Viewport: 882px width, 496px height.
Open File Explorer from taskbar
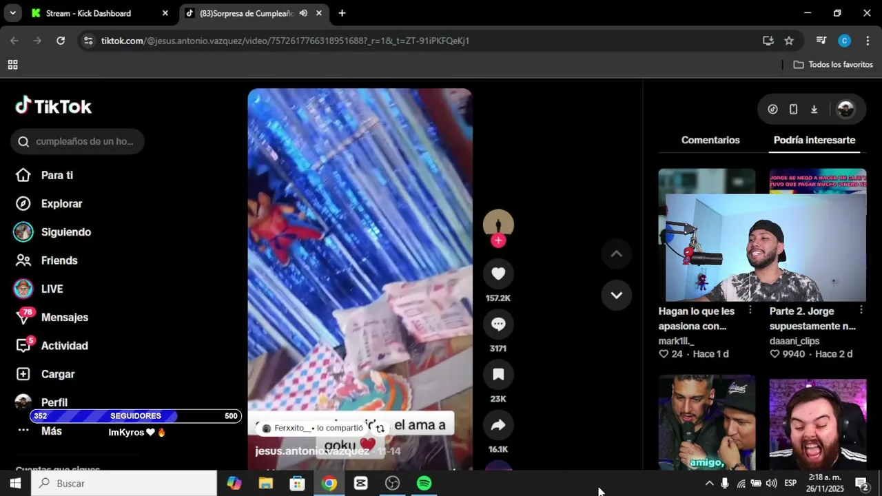pyautogui.click(x=266, y=483)
